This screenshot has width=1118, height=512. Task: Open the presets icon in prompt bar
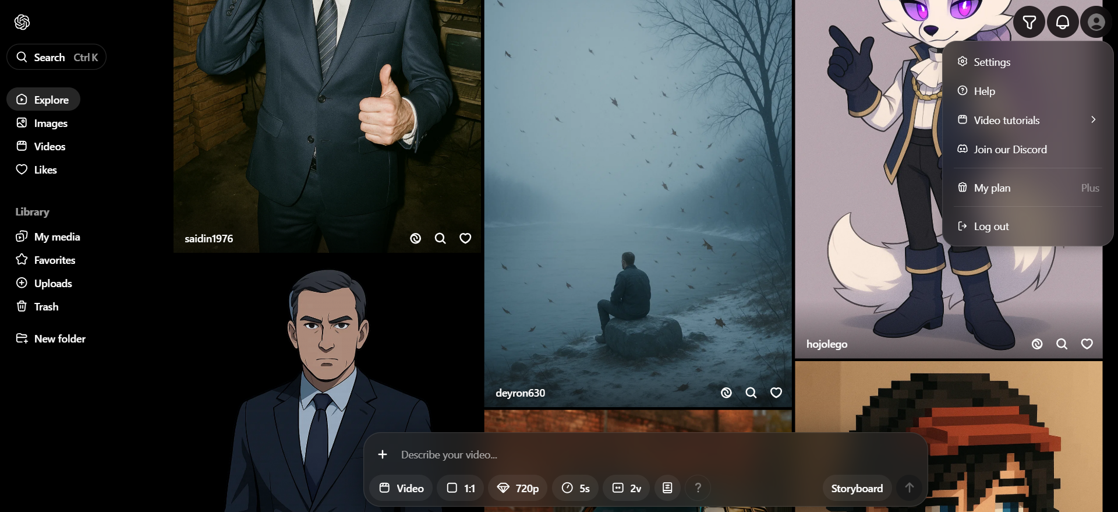point(667,488)
